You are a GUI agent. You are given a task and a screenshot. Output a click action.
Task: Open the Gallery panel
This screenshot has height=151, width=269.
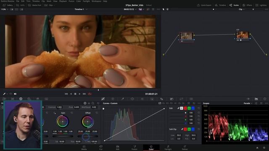tap(8, 5)
